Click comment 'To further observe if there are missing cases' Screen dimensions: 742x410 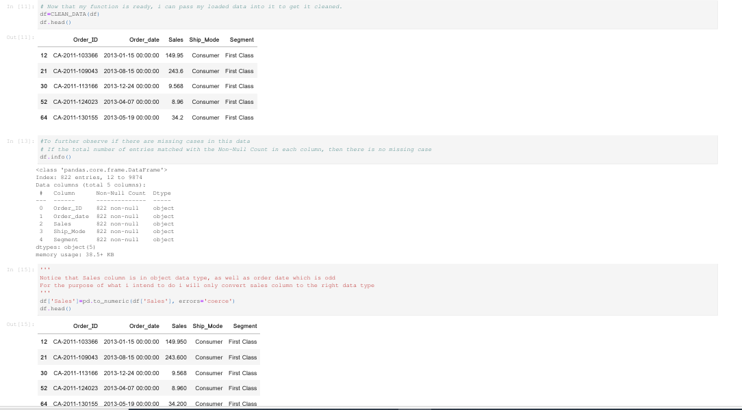tap(145, 141)
